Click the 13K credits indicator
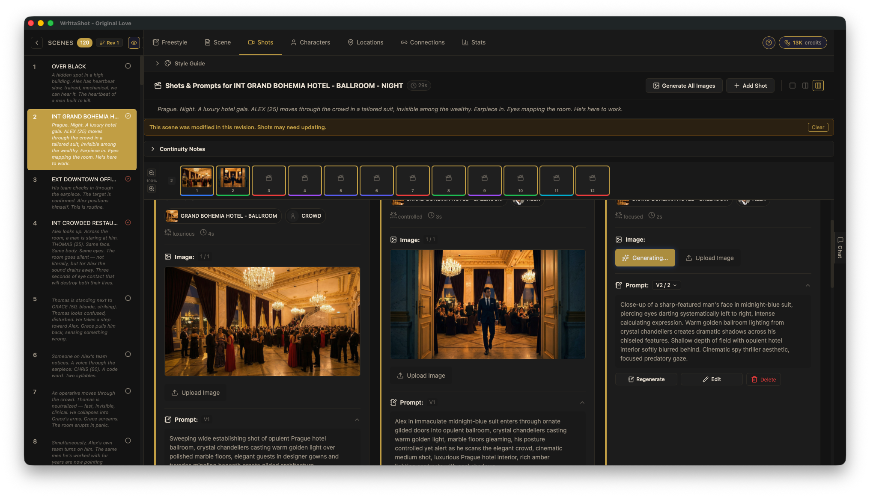This screenshot has width=870, height=497. [x=802, y=42]
